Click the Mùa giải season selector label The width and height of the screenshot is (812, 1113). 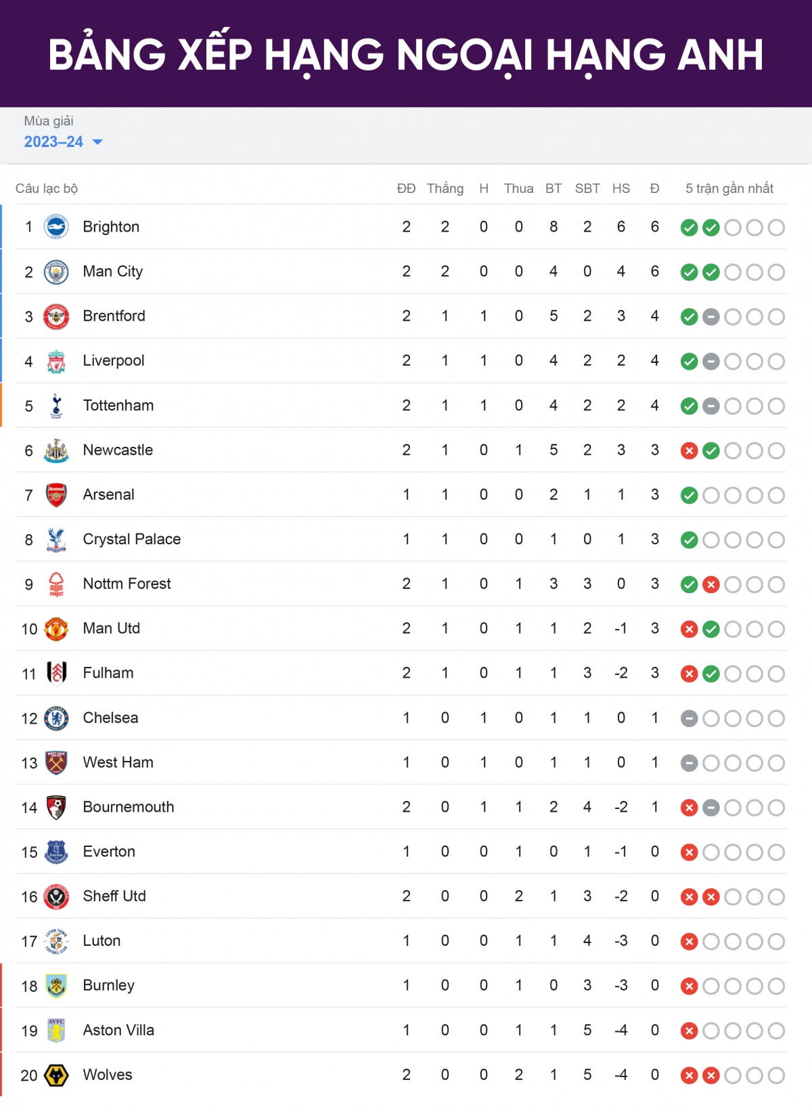49,121
